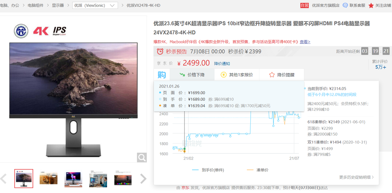Click the star icon beside 降价提醒
This screenshot has width=392, height=193.
[x=272, y=75]
